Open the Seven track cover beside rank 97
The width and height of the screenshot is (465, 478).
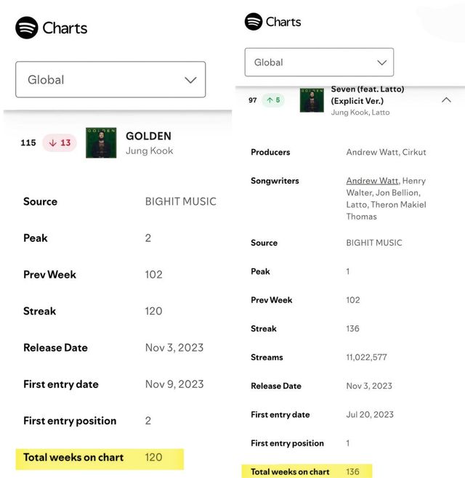pyautogui.click(x=312, y=100)
